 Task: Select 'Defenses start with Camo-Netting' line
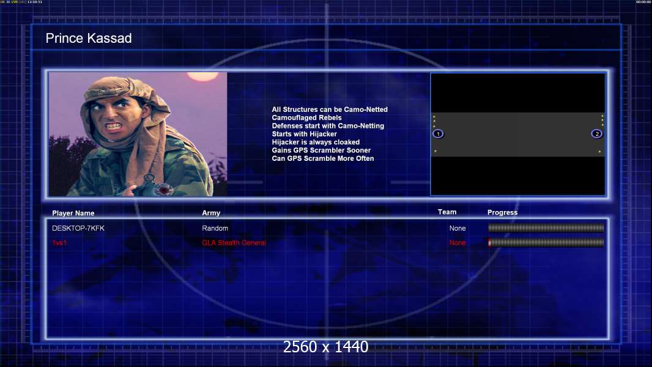coord(328,125)
